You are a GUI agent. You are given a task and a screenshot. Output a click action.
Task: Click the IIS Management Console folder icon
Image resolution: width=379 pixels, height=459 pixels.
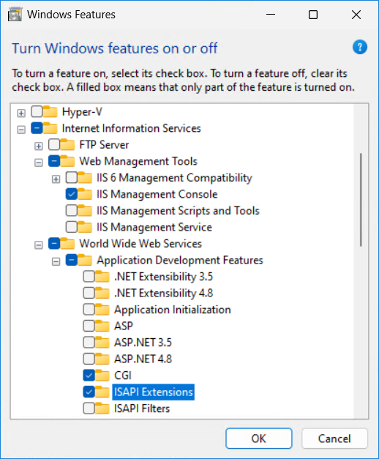[x=85, y=194]
